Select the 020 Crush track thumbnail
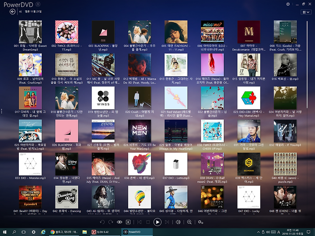The width and height of the screenshot is (315, 236). [x=140, y=98]
